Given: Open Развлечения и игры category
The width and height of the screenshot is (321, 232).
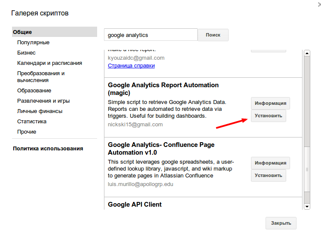Looking at the screenshot, I should [43, 101].
